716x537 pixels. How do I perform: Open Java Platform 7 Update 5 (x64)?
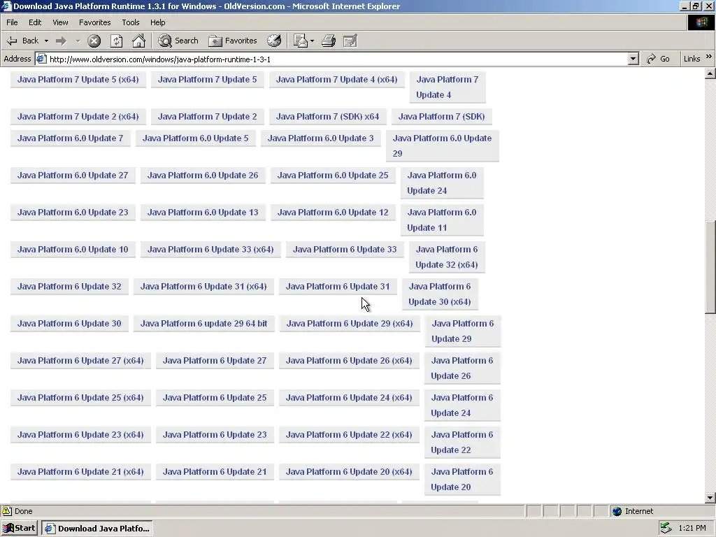click(x=78, y=80)
